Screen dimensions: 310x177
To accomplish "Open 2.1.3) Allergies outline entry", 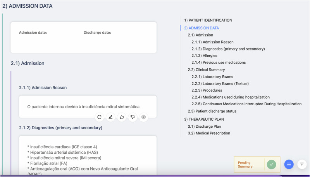I will click(204, 56).
